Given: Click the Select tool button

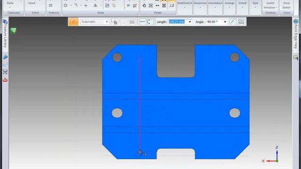Looking at the screenshot, I should pyautogui.click(x=32, y=3).
